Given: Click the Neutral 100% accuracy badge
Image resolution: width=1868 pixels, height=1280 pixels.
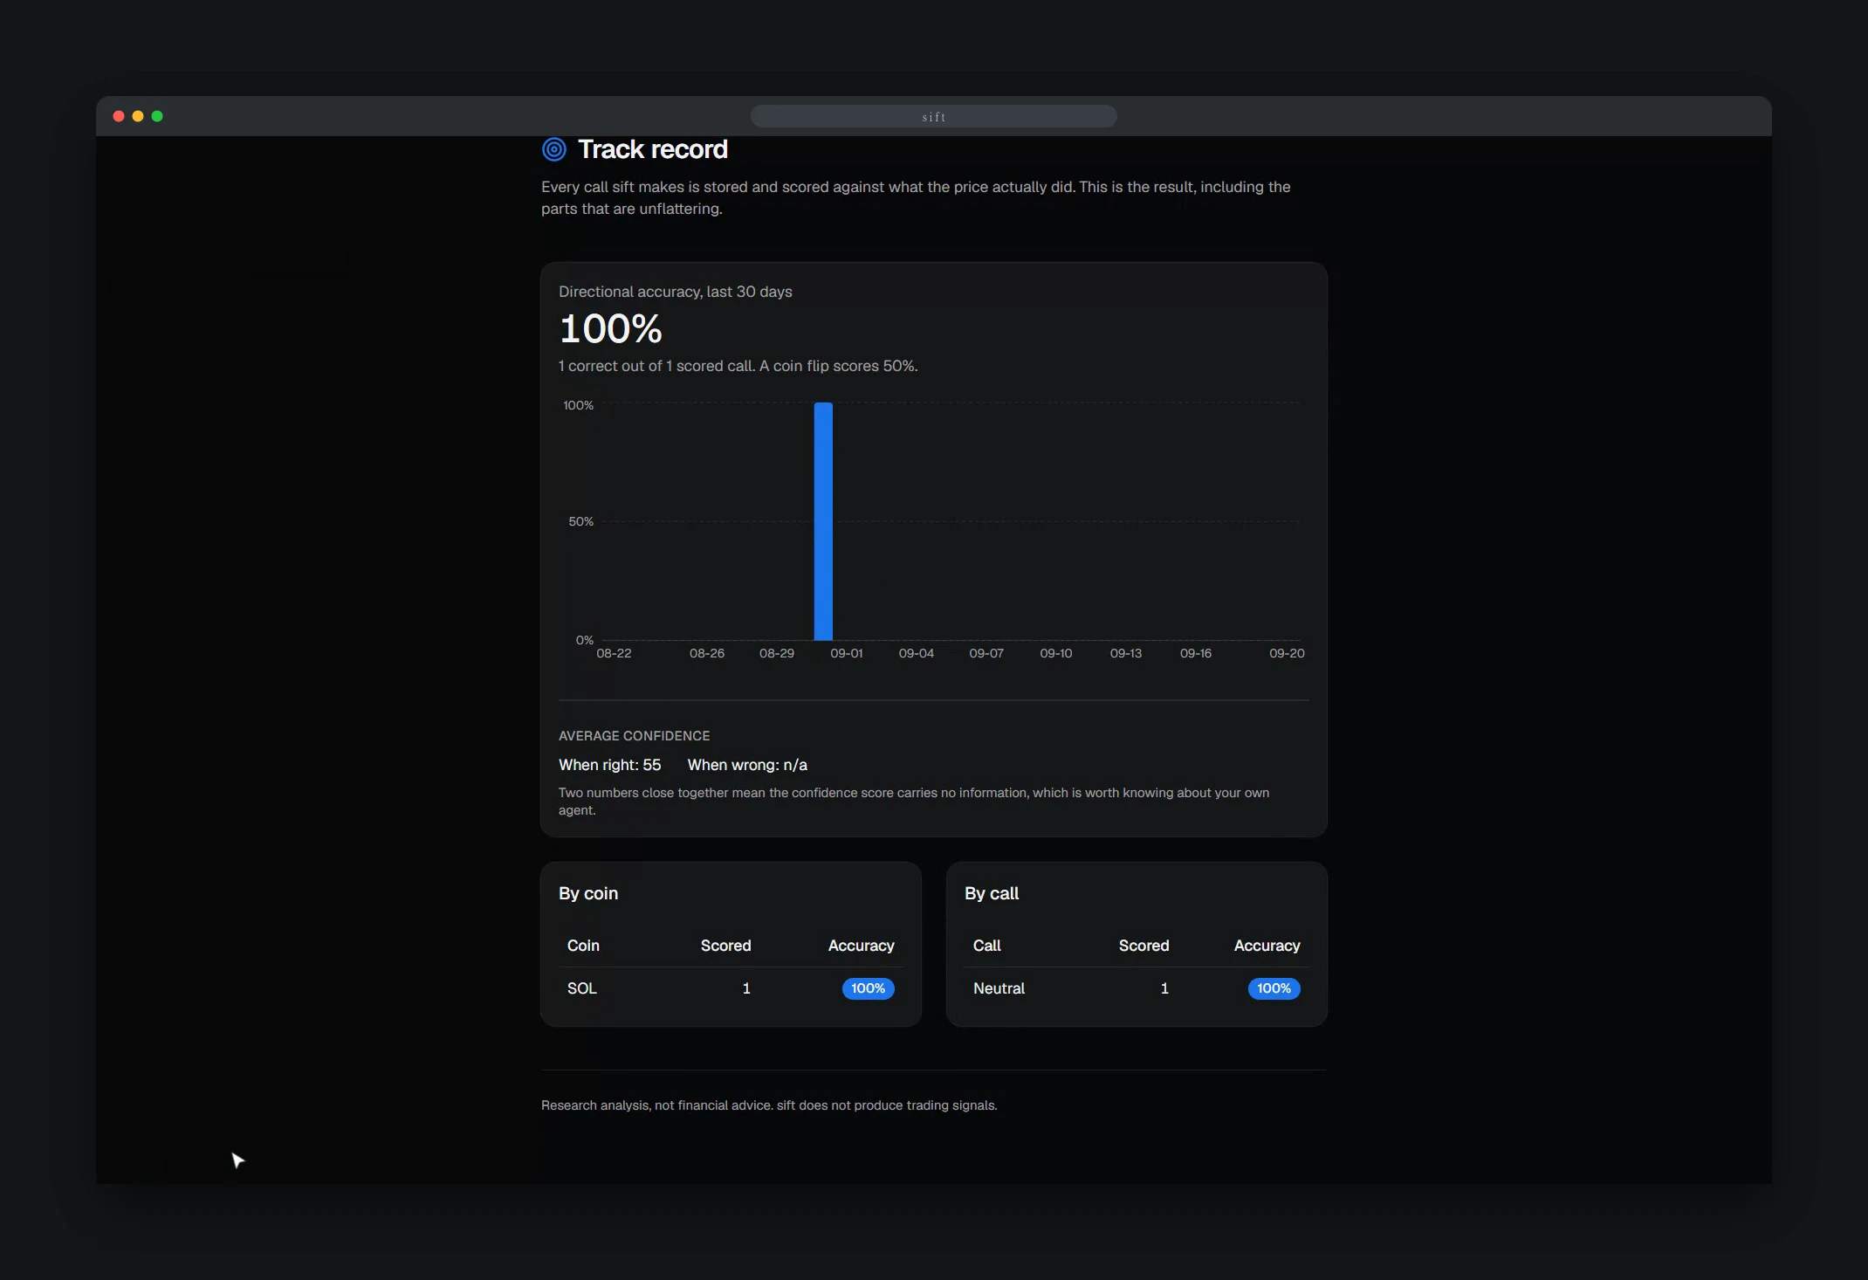Looking at the screenshot, I should [x=1274, y=988].
